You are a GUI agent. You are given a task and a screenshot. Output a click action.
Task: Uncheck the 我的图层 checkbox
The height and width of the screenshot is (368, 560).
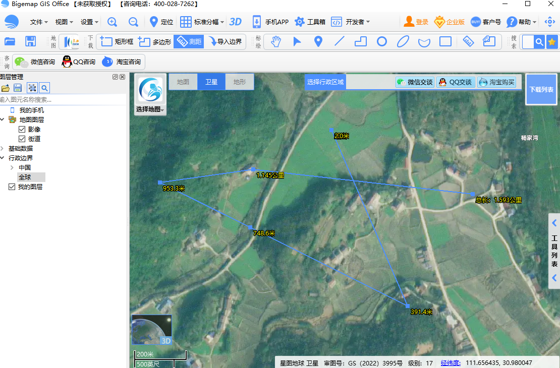12,187
